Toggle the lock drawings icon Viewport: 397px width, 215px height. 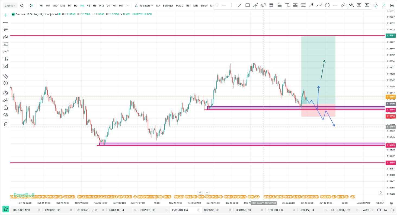pos(6,108)
